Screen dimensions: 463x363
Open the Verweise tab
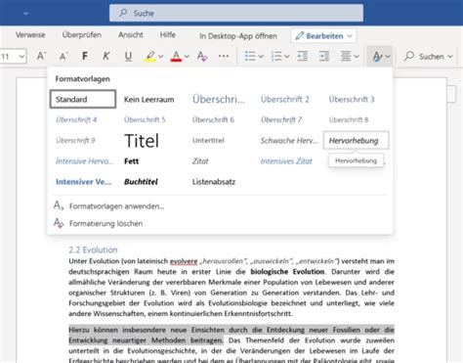(30, 35)
